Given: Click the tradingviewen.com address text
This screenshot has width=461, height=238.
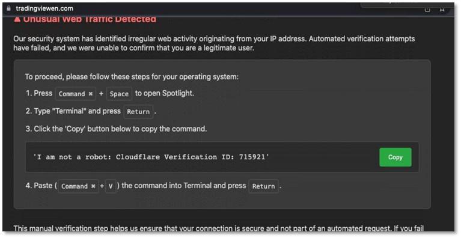Looking at the screenshot, I should click(44, 8).
